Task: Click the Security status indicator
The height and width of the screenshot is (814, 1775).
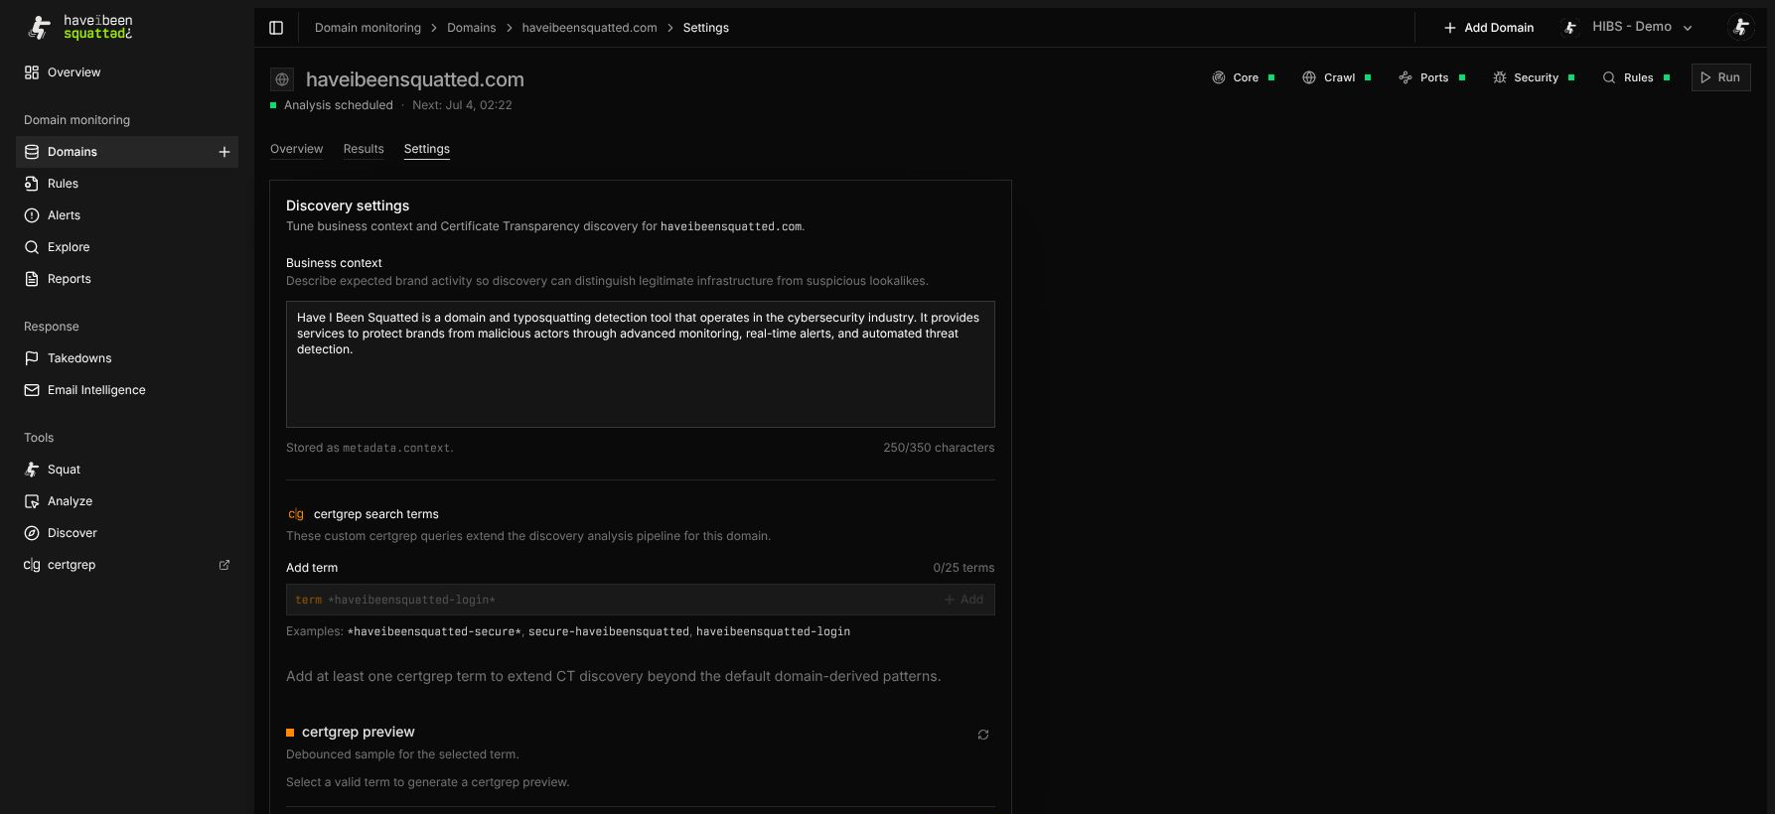Action: [x=1534, y=77]
